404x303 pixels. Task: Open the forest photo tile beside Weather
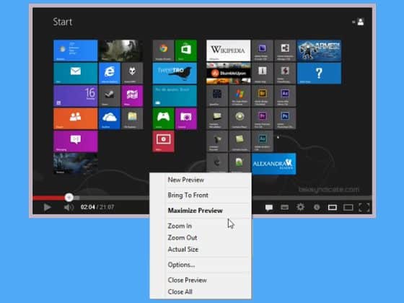point(121,50)
